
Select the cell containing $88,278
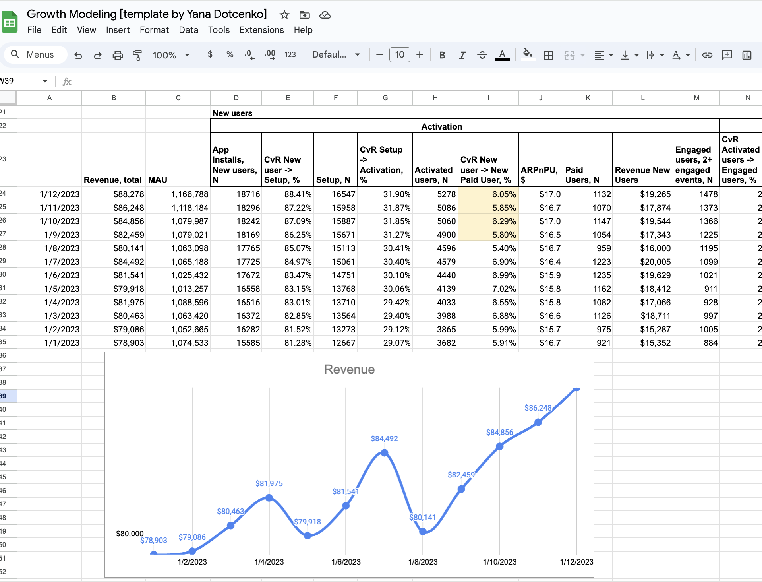(x=114, y=194)
